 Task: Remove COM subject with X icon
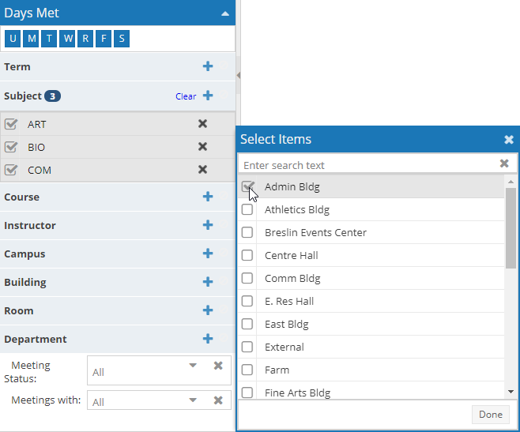click(x=202, y=170)
